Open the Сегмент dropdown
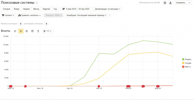 [x=8, y=15]
